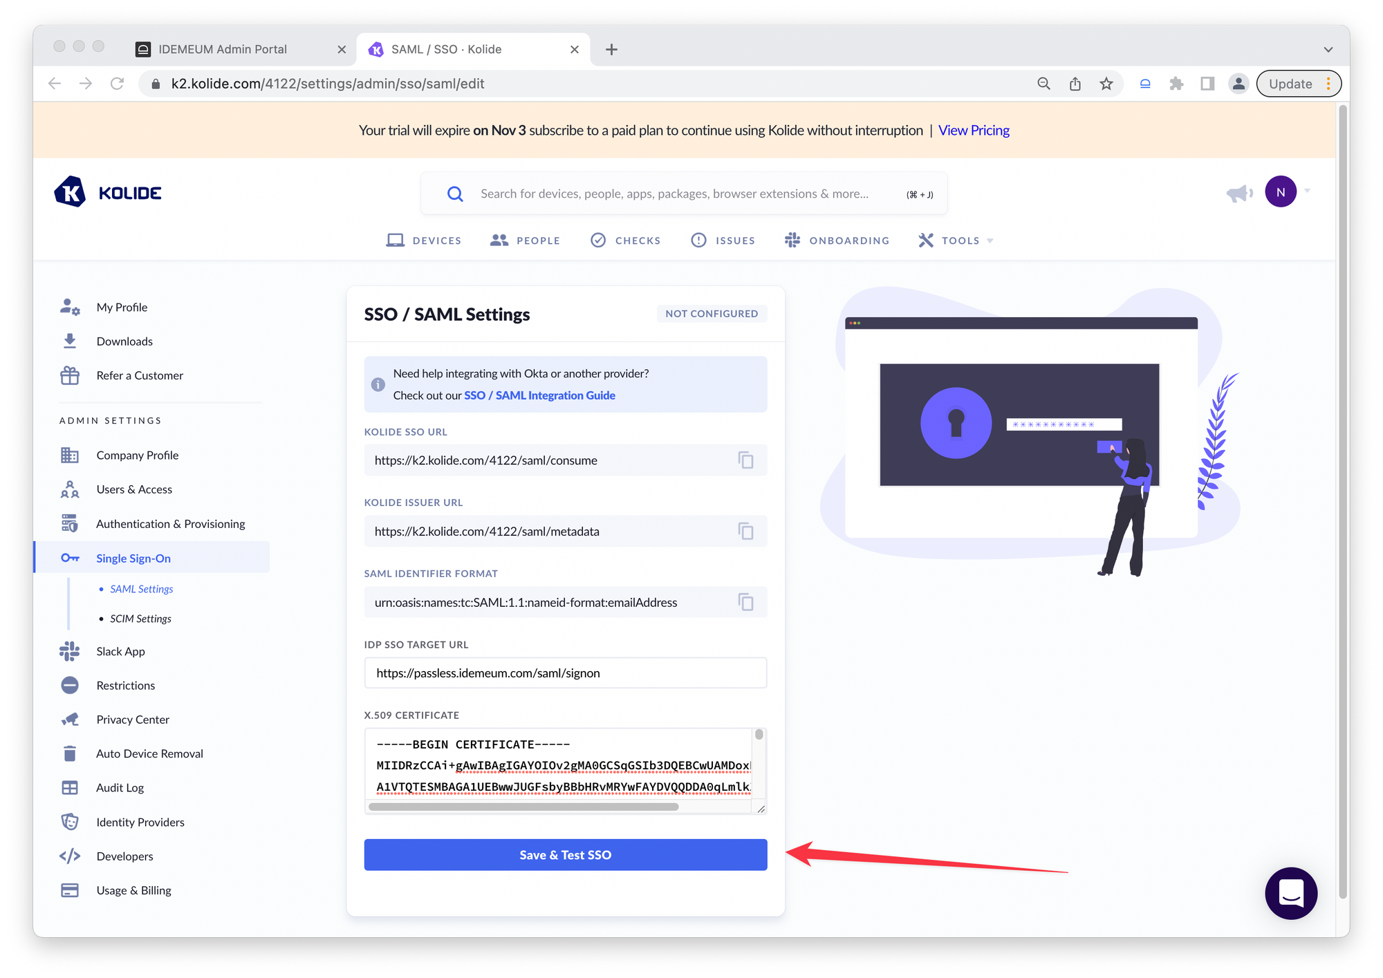Click certificate vertical scrollbar thumb
Image resolution: width=1383 pixels, height=978 pixels.
(759, 735)
